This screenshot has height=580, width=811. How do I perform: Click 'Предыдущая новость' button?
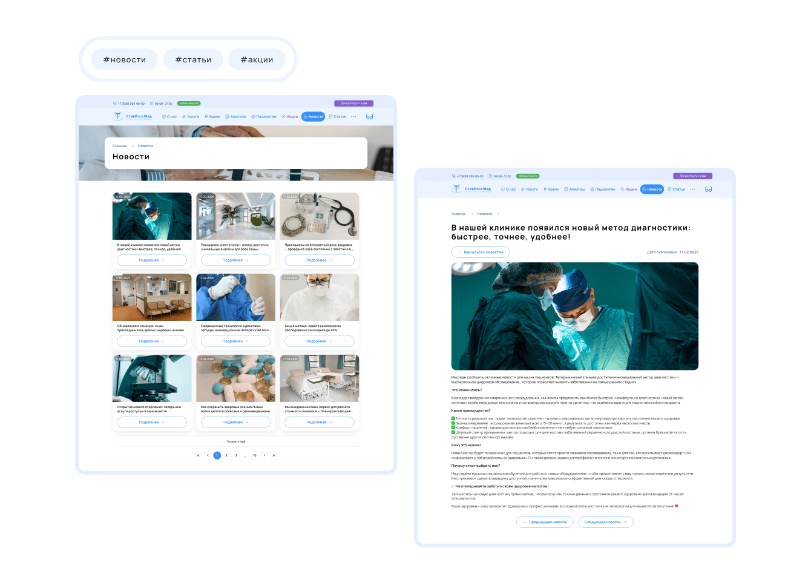[x=545, y=522]
